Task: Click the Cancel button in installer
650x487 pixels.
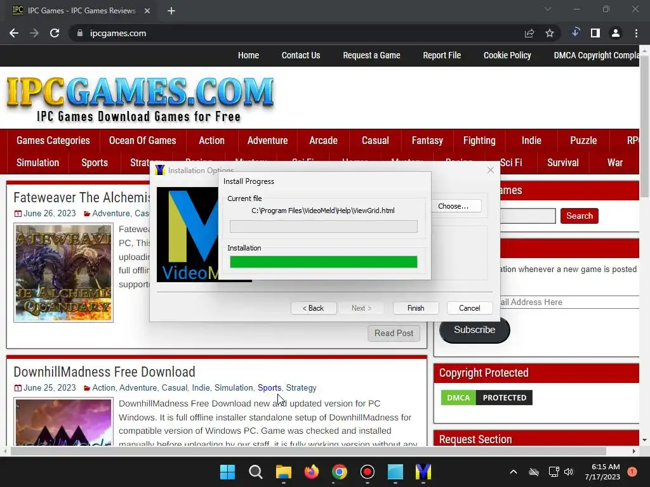Action: (x=470, y=308)
